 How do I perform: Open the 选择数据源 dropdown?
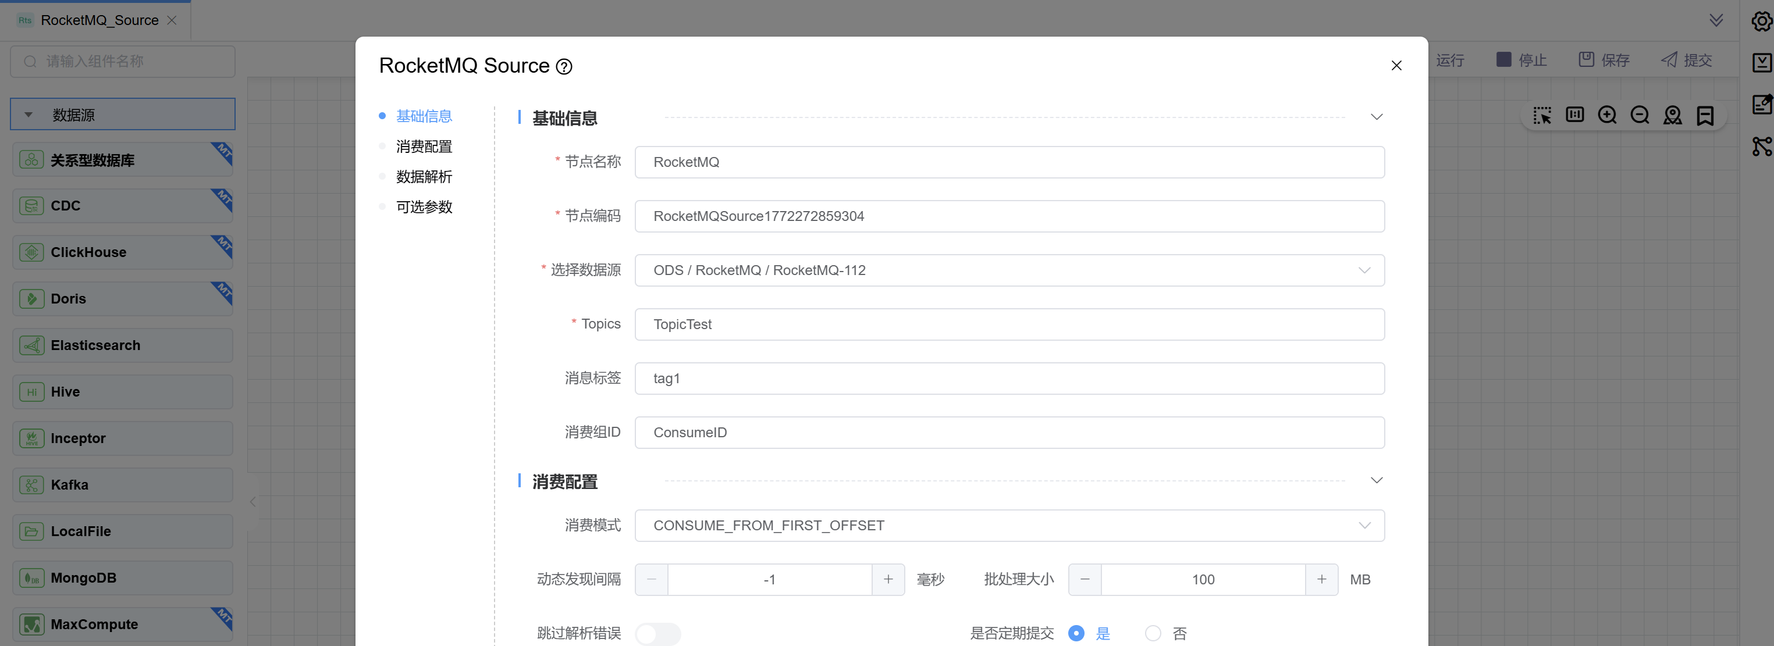pyautogui.click(x=1009, y=270)
